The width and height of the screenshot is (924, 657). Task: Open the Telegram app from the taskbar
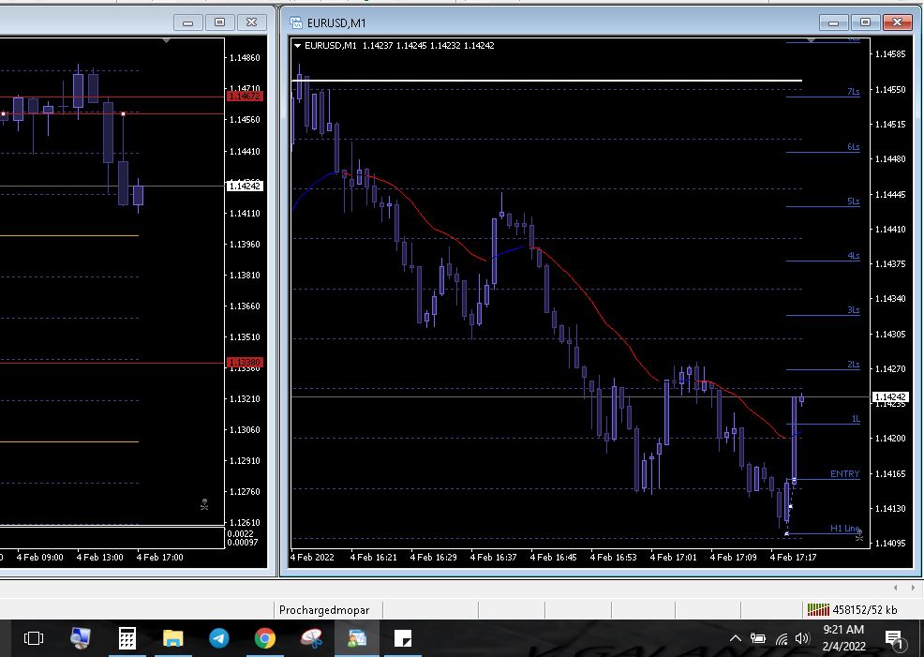(x=218, y=638)
